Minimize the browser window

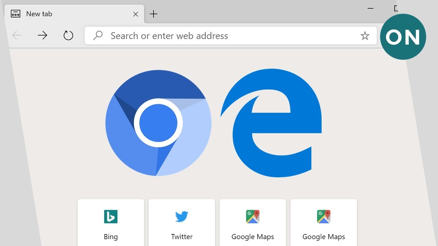370,8
